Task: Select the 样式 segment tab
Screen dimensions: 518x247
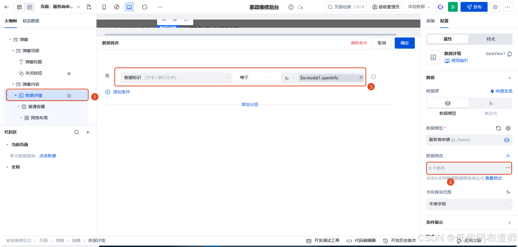Action: point(491,39)
